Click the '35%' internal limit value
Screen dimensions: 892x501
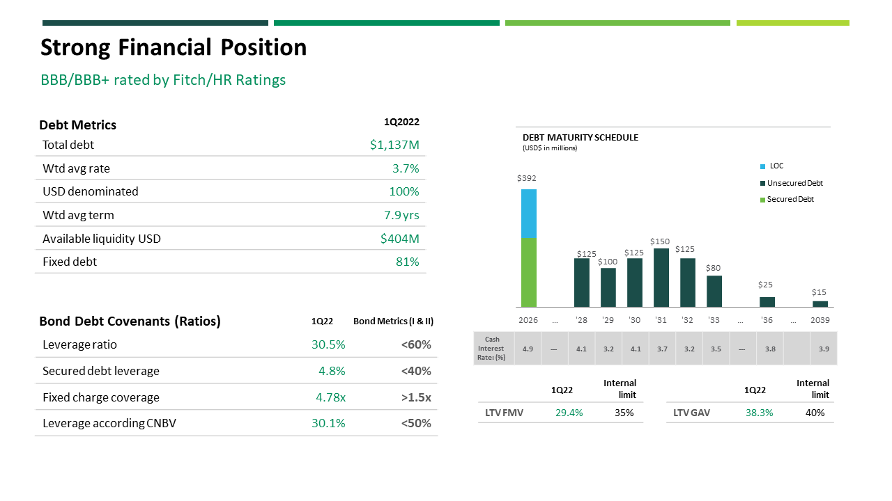point(624,413)
